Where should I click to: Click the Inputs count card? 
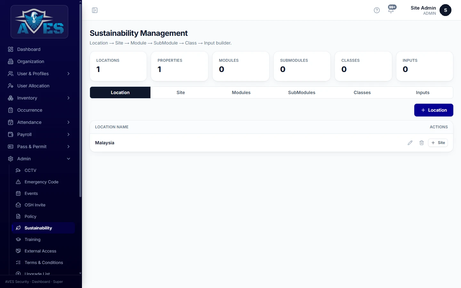click(425, 66)
